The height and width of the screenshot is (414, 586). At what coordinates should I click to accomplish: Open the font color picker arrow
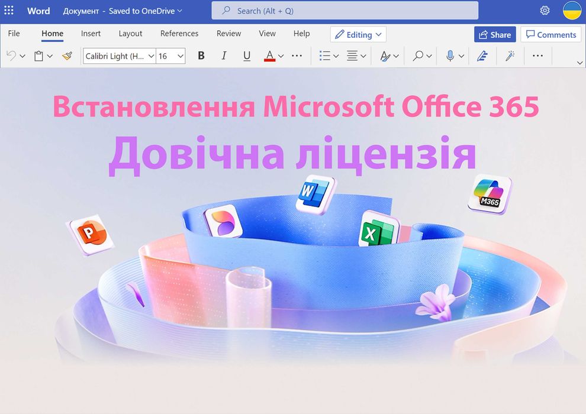pos(281,56)
